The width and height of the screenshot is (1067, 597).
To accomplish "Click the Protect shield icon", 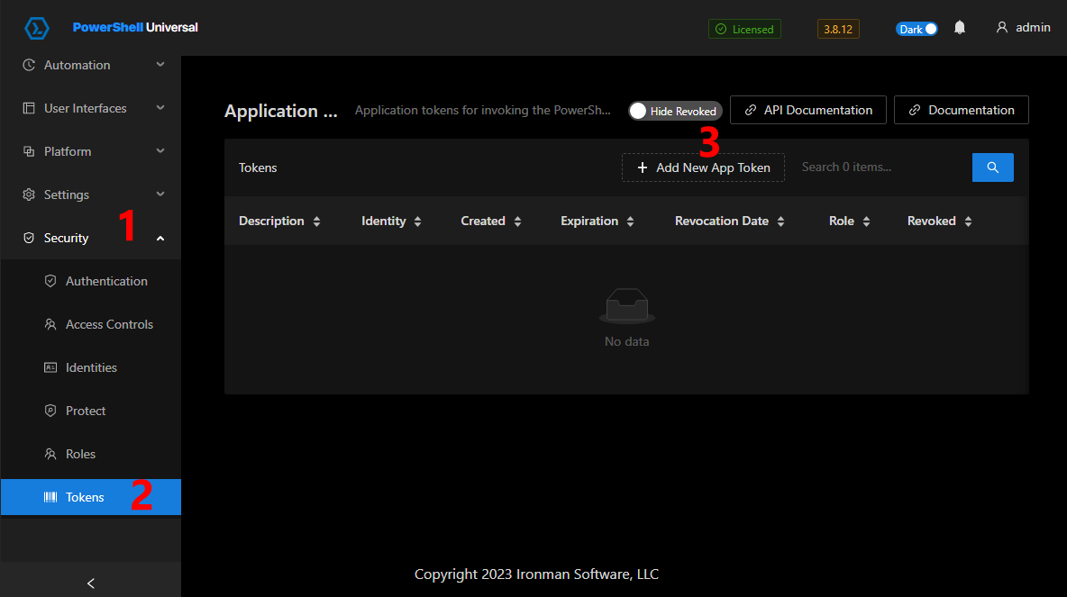I will [50, 411].
